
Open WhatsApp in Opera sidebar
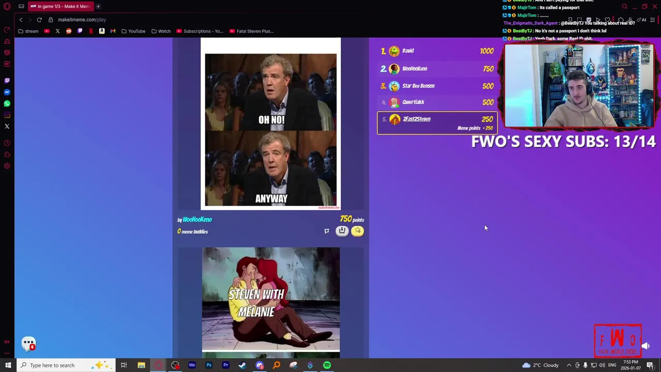coord(7,103)
